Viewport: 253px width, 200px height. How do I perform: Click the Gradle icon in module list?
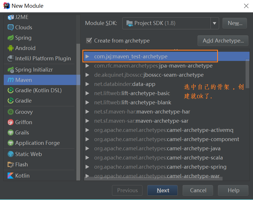click(x=11, y=101)
